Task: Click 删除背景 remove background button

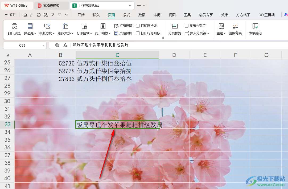Action: tap(235, 29)
